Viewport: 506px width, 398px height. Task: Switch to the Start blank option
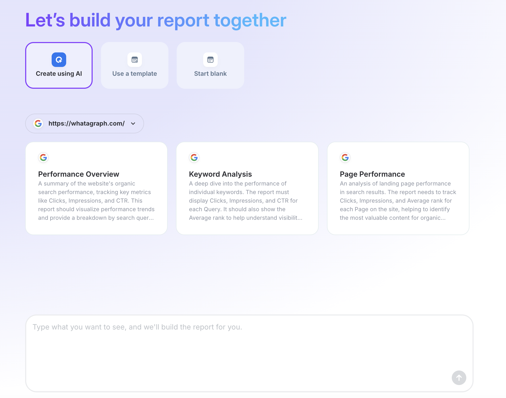click(210, 65)
